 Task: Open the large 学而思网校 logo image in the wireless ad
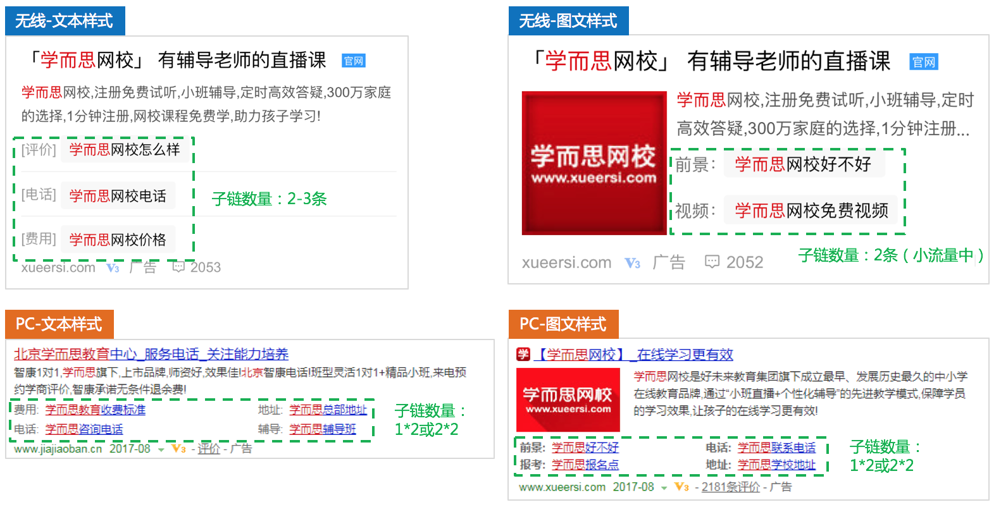[594, 163]
